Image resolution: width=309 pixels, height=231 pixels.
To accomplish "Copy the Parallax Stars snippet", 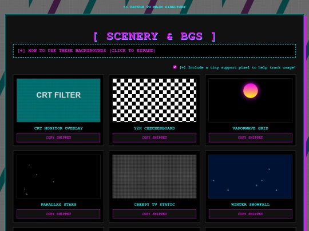I will tap(58, 214).
